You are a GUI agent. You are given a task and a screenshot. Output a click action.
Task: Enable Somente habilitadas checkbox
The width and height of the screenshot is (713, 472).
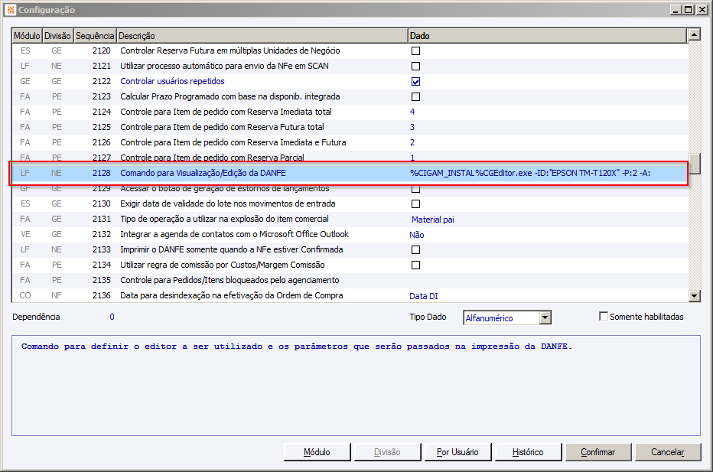pos(604,316)
